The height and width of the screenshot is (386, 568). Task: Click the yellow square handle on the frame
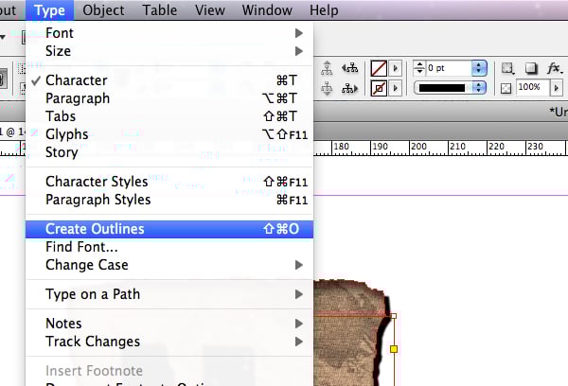pos(394,349)
